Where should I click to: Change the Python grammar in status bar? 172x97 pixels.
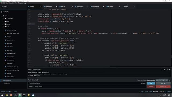[x=150, y=91]
